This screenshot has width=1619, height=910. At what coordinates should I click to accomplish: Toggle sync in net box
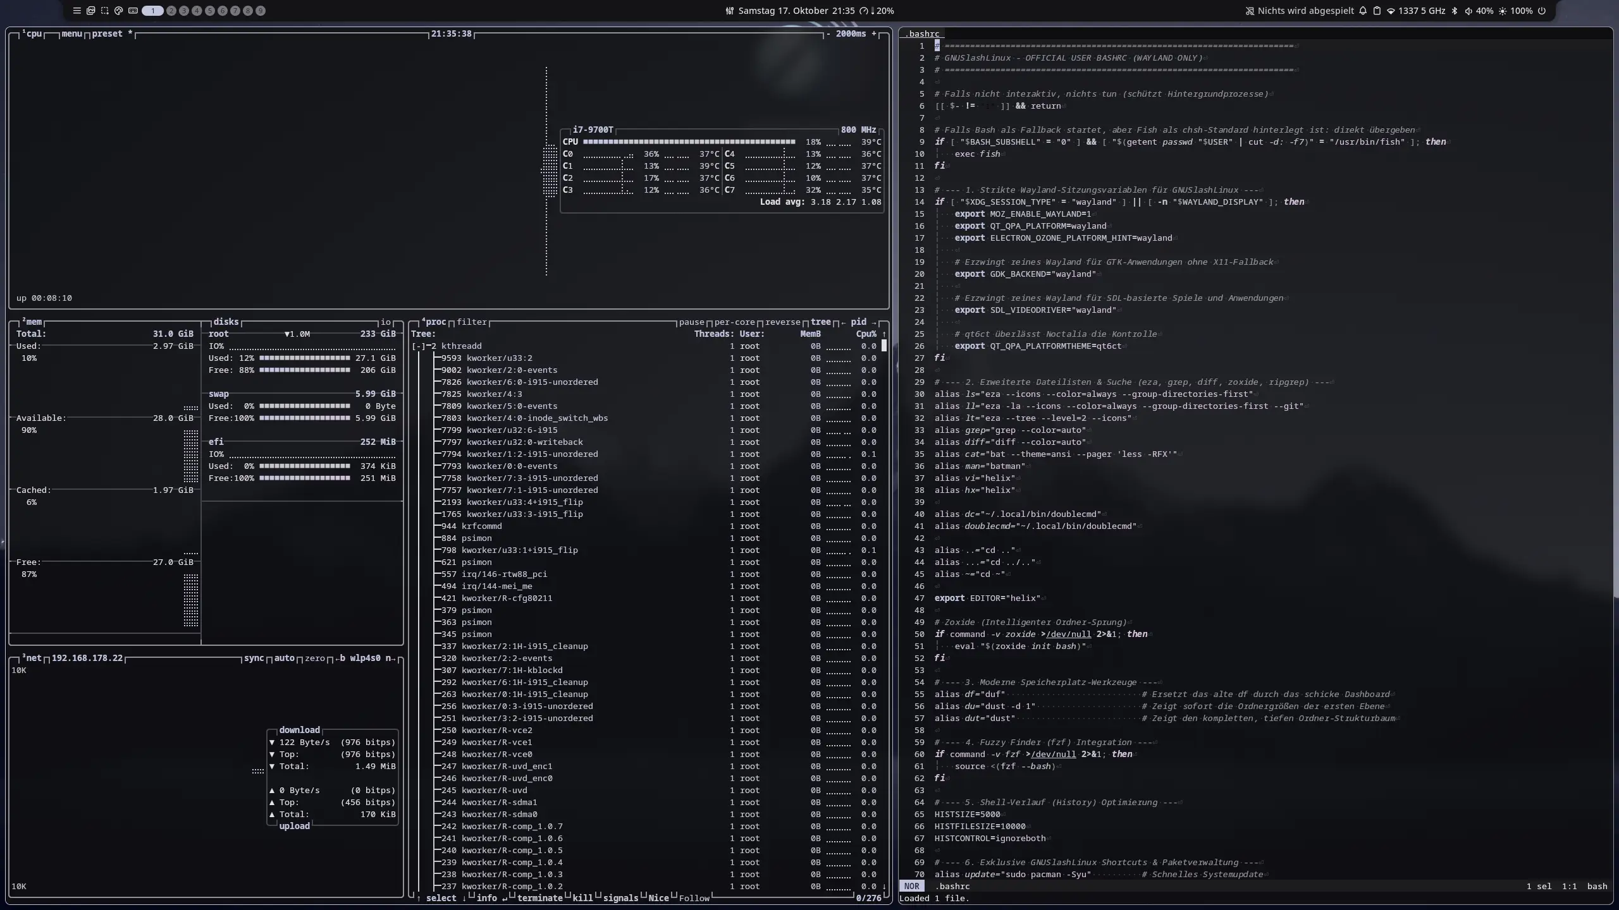point(254,658)
